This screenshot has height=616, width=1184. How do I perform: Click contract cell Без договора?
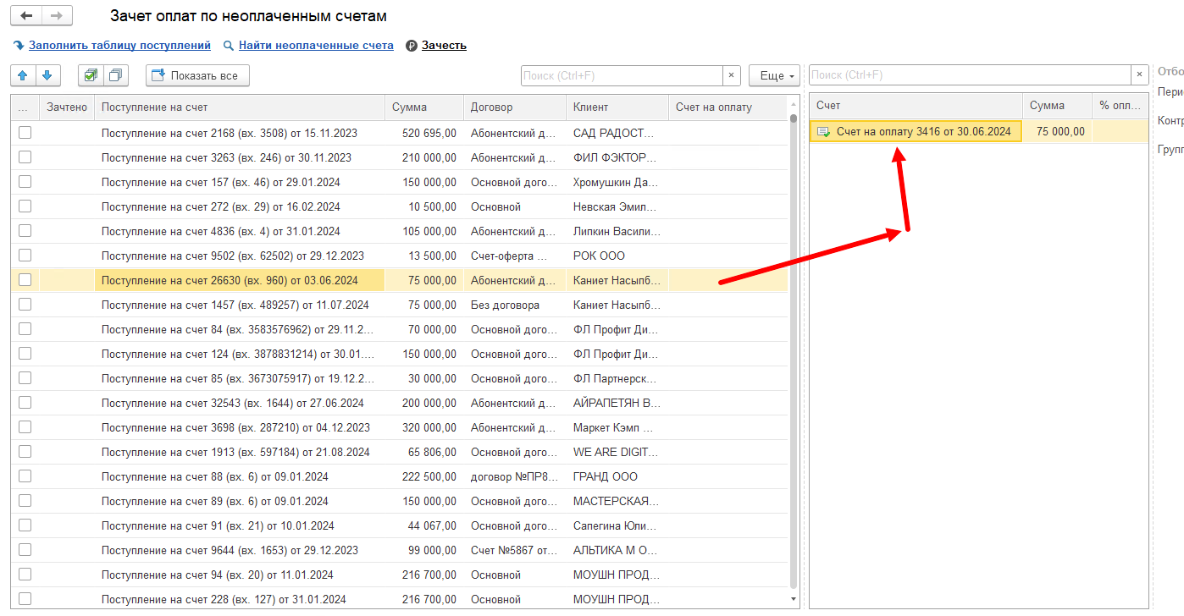pyautogui.click(x=515, y=305)
